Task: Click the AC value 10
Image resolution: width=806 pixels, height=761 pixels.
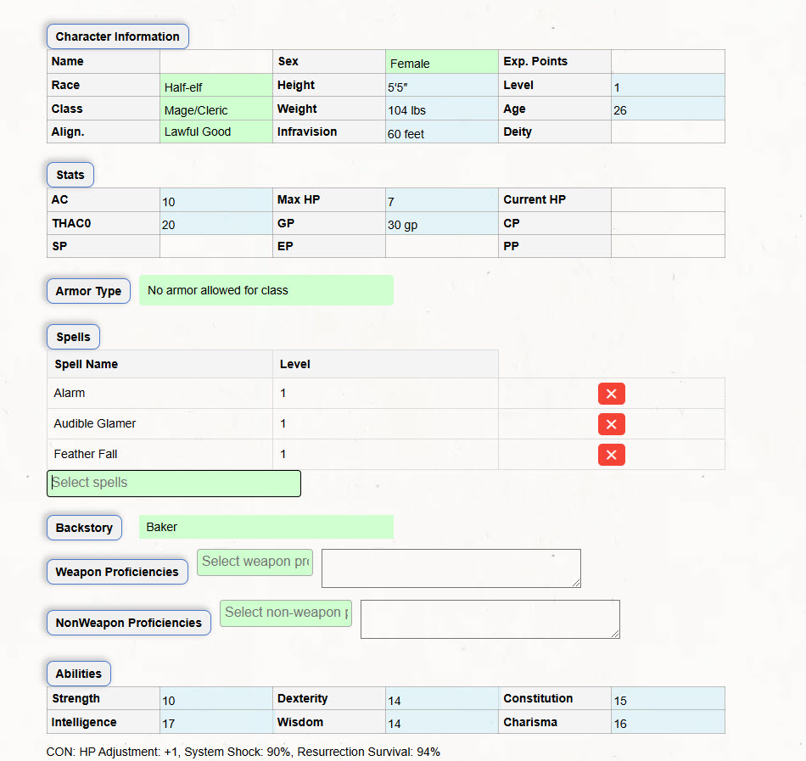Action: 215,200
